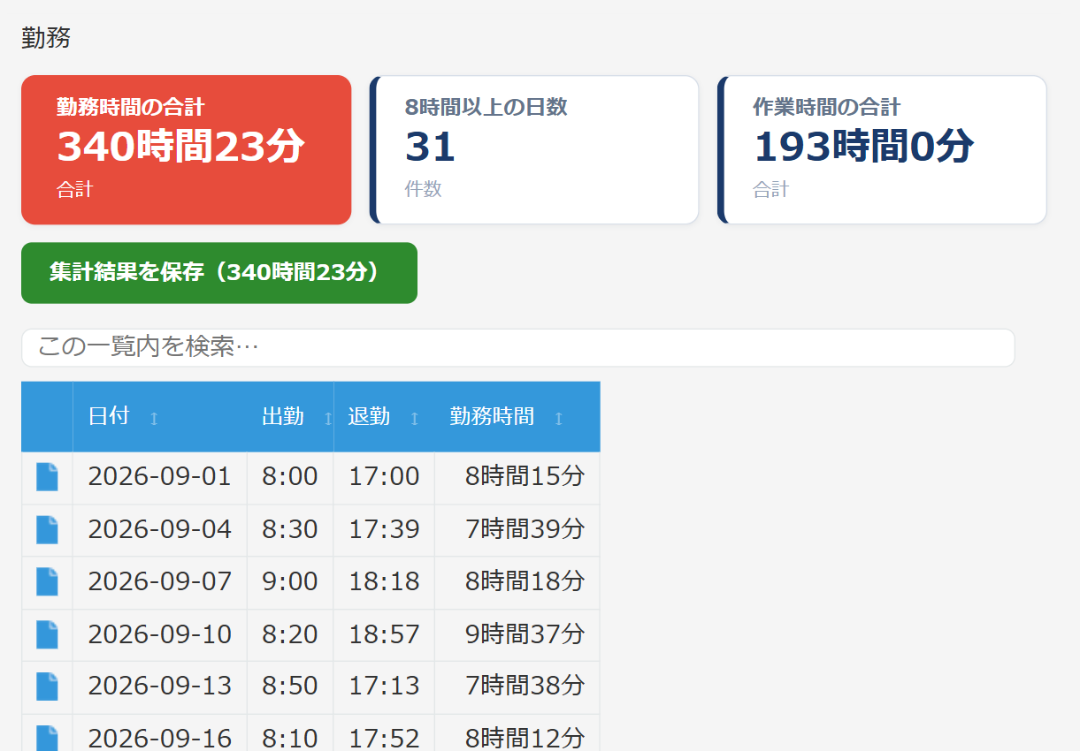Select the 8時間以上の日数 summary card
The width and height of the screenshot is (1080, 751).
point(534,150)
